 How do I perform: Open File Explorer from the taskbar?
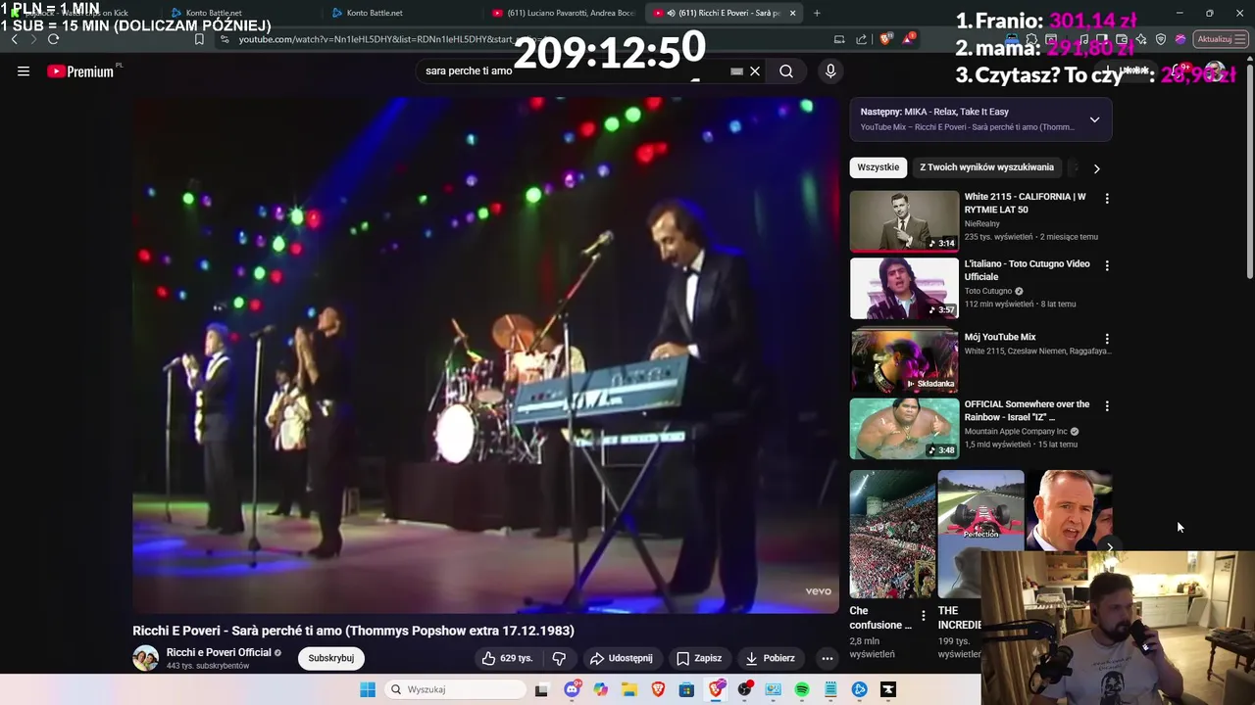628,689
